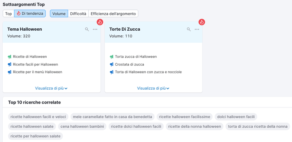Click the Top 10 ricerche correlate heading
The width and height of the screenshot is (292, 142).
click(x=34, y=102)
